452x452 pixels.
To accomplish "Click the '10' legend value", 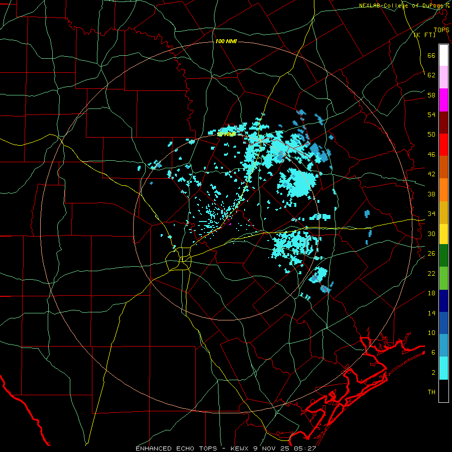I will pos(431,333).
